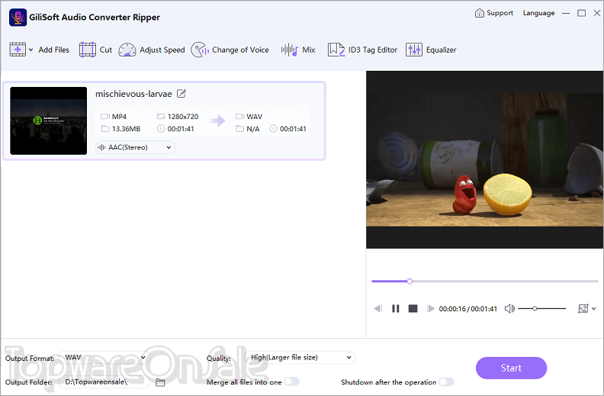The width and height of the screenshot is (604, 396).
Task: Browse output folder icon
Action: (160, 382)
